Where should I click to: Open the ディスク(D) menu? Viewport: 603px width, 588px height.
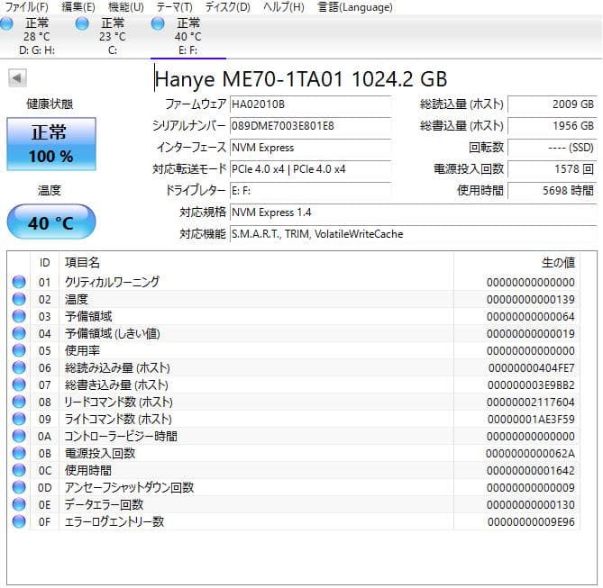227,7
